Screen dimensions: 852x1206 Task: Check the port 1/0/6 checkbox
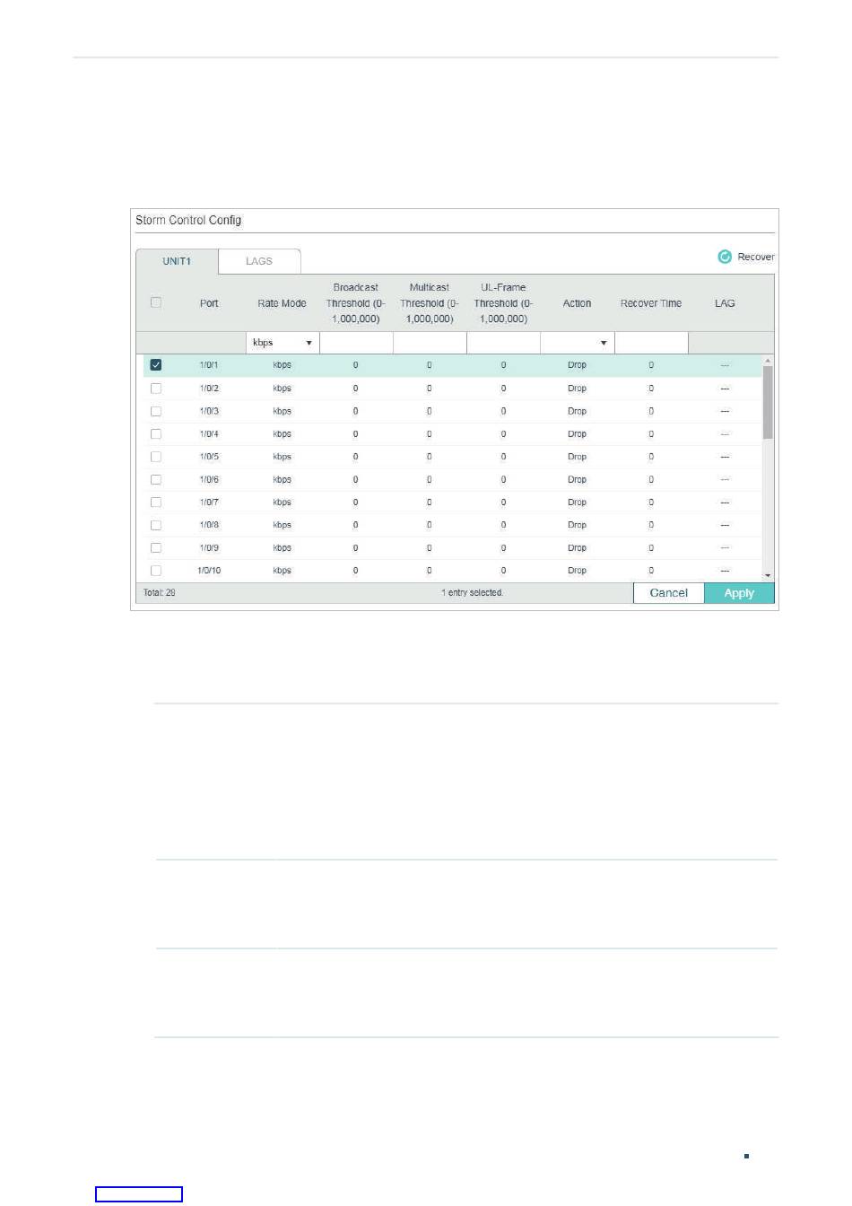coord(156,480)
